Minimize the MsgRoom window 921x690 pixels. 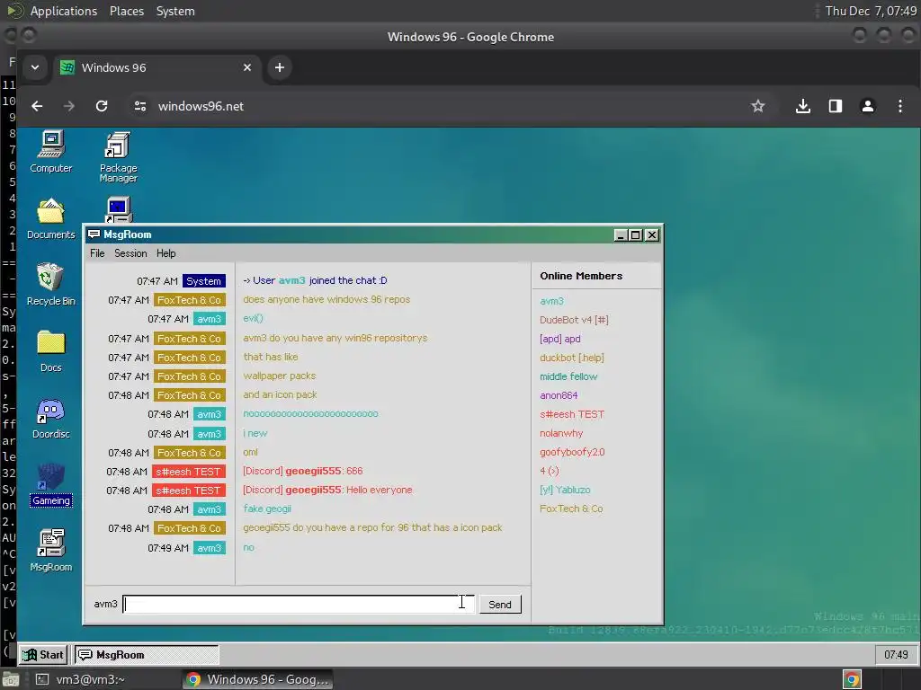[x=621, y=235]
